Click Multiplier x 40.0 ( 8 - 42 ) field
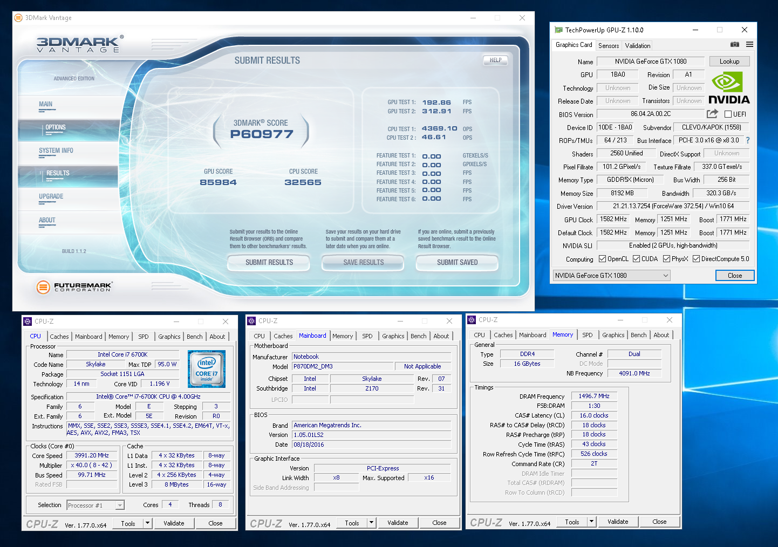The image size is (778, 547). click(x=92, y=465)
